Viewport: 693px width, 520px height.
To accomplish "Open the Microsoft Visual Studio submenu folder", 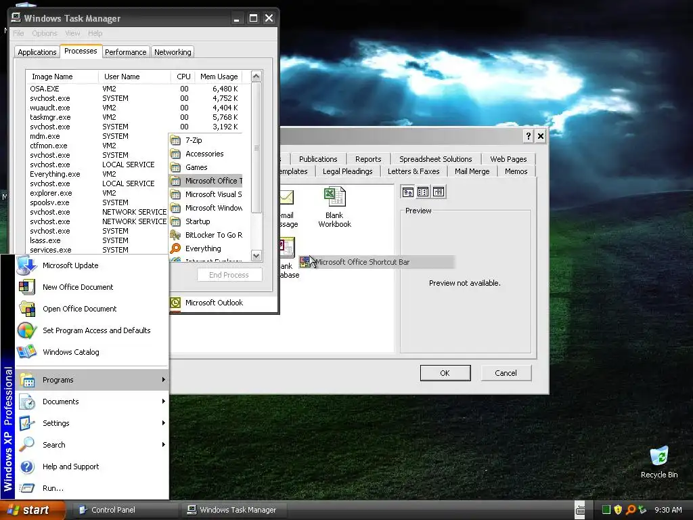I will [206, 194].
